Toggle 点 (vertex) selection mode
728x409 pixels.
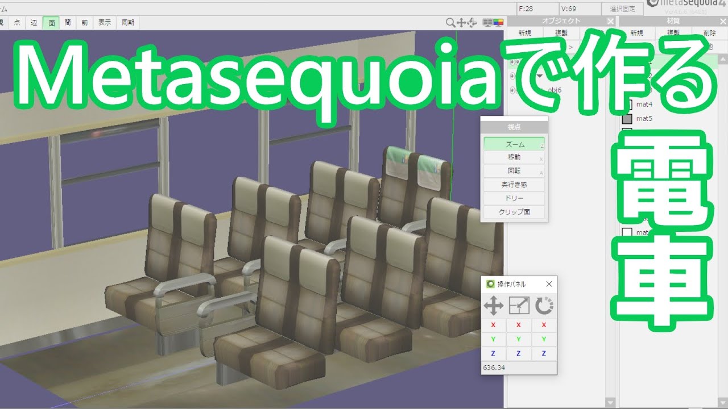click(16, 23)
